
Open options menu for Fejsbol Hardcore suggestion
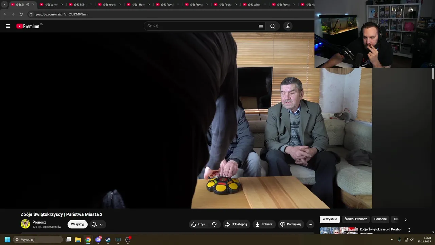point(409,230)
